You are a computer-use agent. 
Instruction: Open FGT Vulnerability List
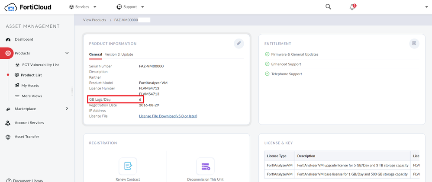(40, 65)
